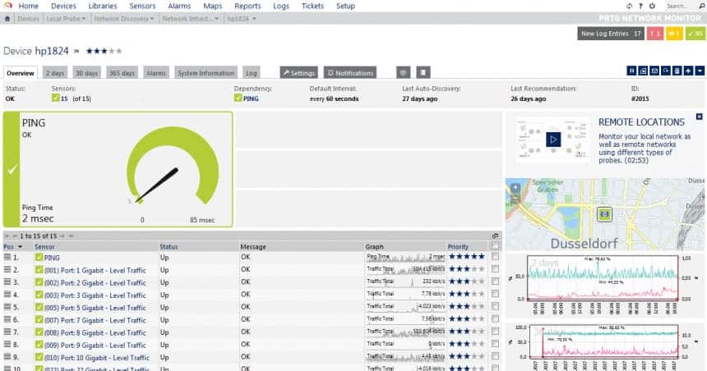Viewport: 707px width, 371px height.
Task: Tick checkbox on Port 1 Gigabit row
Action: point(495,268)
